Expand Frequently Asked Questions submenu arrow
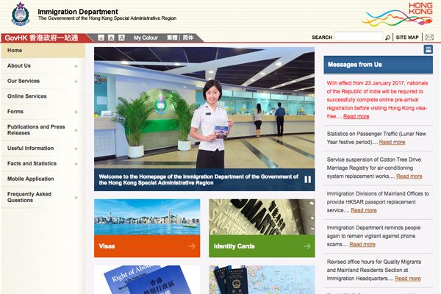The width and height of the screenshot is (441, 294). (x=76, y=198)
